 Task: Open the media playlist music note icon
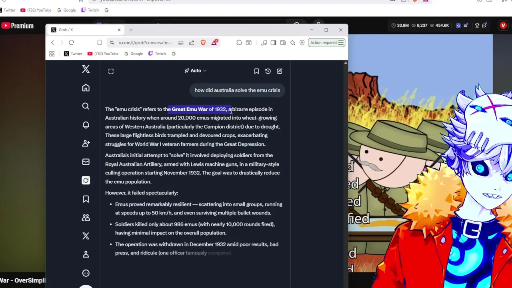tap(264, 43)
